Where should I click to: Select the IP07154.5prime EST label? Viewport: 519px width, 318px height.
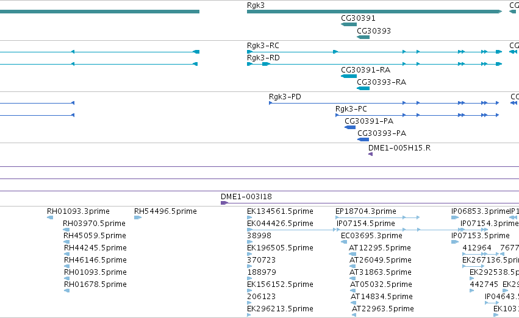(366, 223)
